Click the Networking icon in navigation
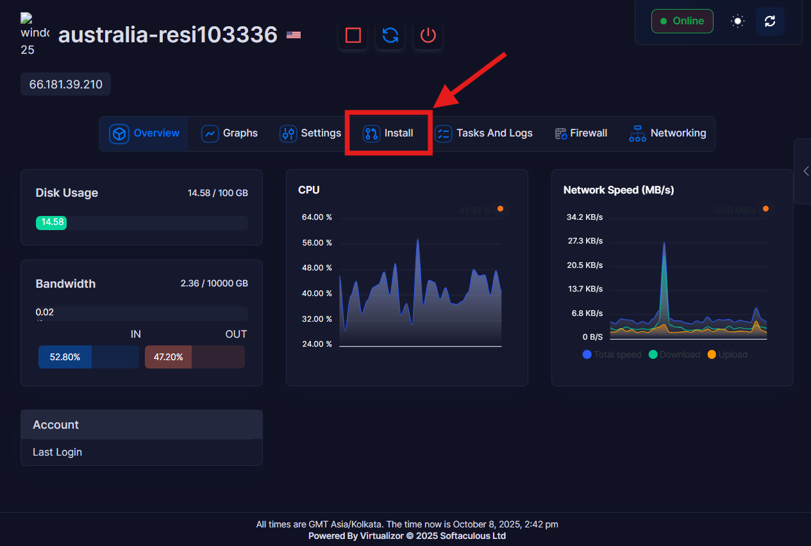811x546 pixels. point(637,133)
